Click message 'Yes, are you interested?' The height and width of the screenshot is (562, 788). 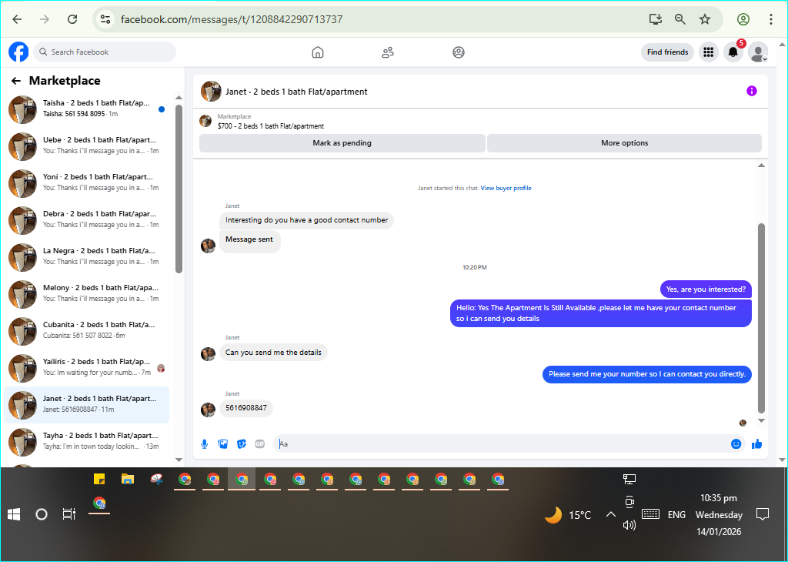pos(706,289)
